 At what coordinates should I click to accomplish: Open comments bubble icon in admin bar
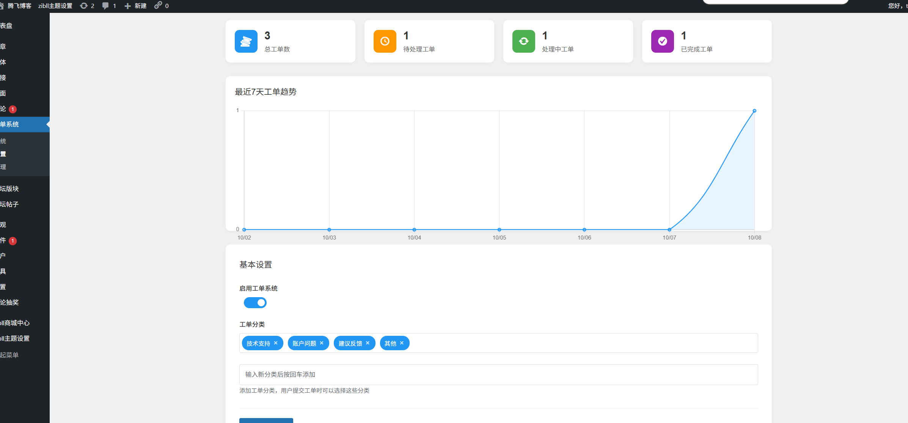click(105, 6)
